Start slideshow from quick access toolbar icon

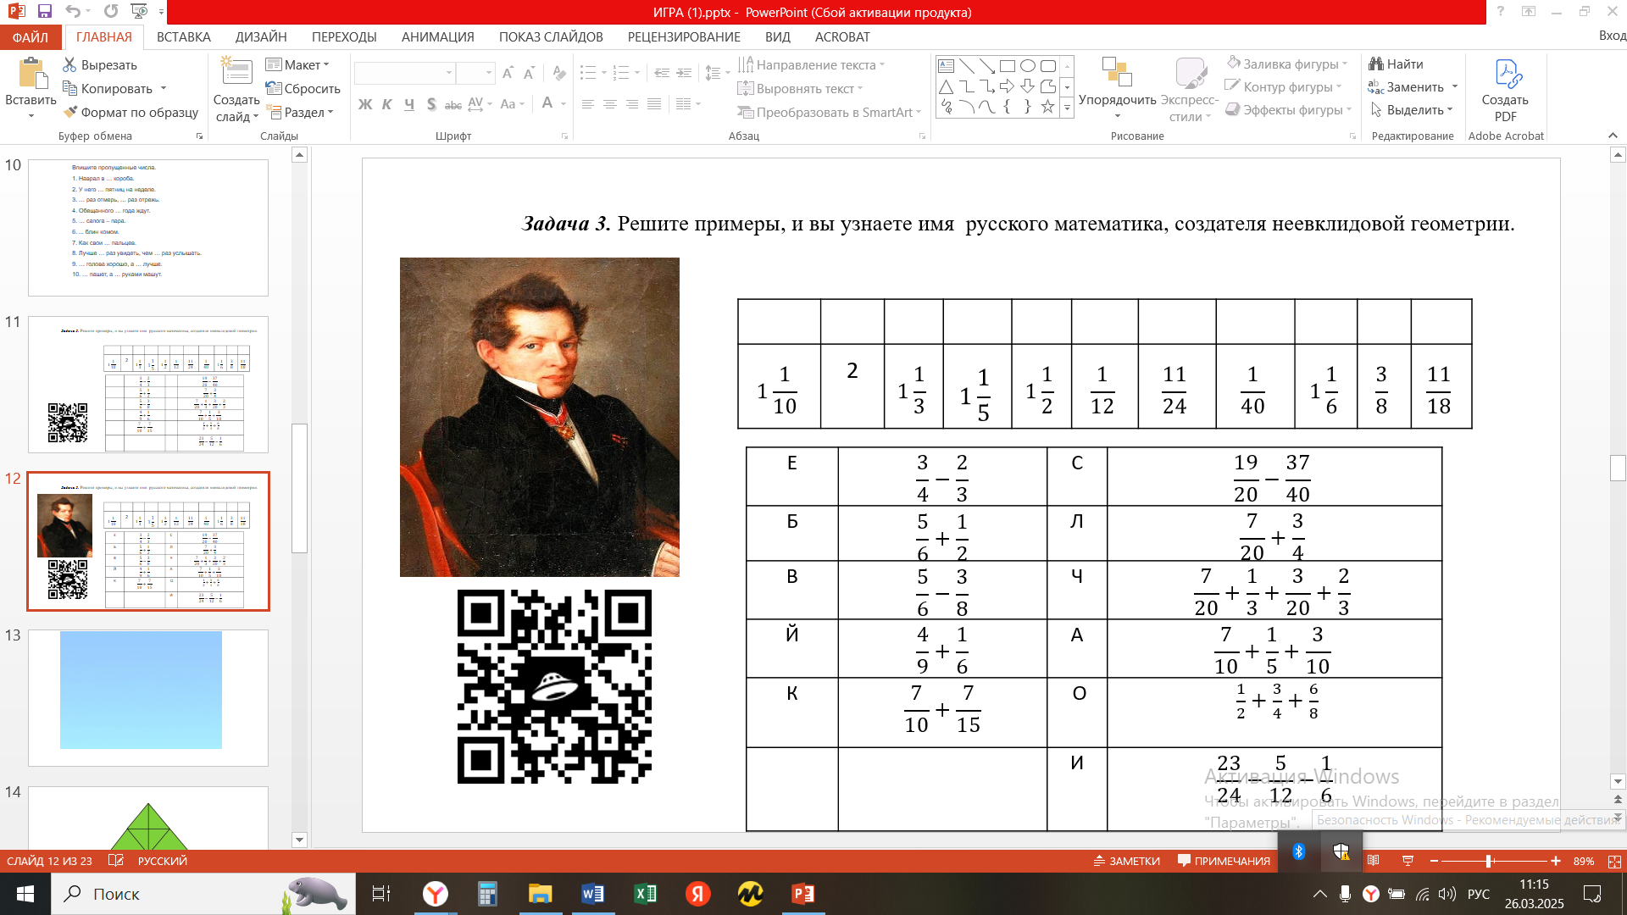coord(140,11)
